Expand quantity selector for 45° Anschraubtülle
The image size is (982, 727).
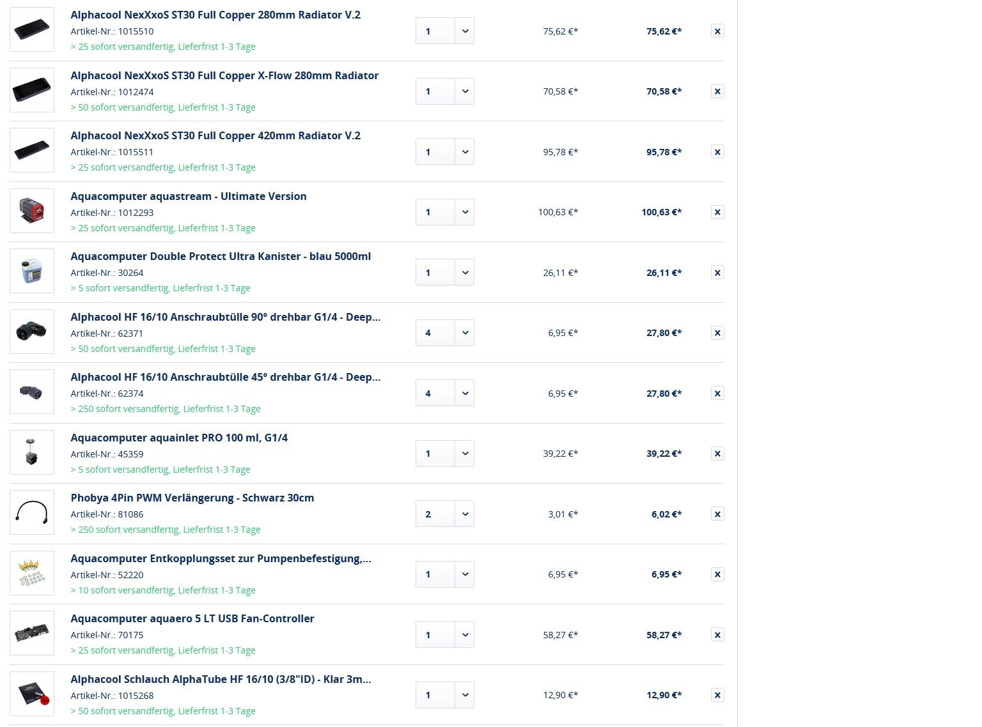465,394
